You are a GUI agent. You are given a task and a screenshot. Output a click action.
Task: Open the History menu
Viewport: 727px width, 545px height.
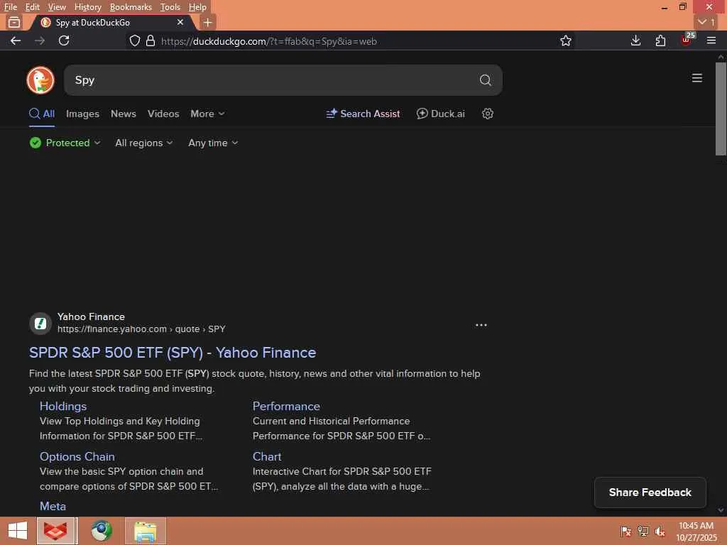point(87,7)
